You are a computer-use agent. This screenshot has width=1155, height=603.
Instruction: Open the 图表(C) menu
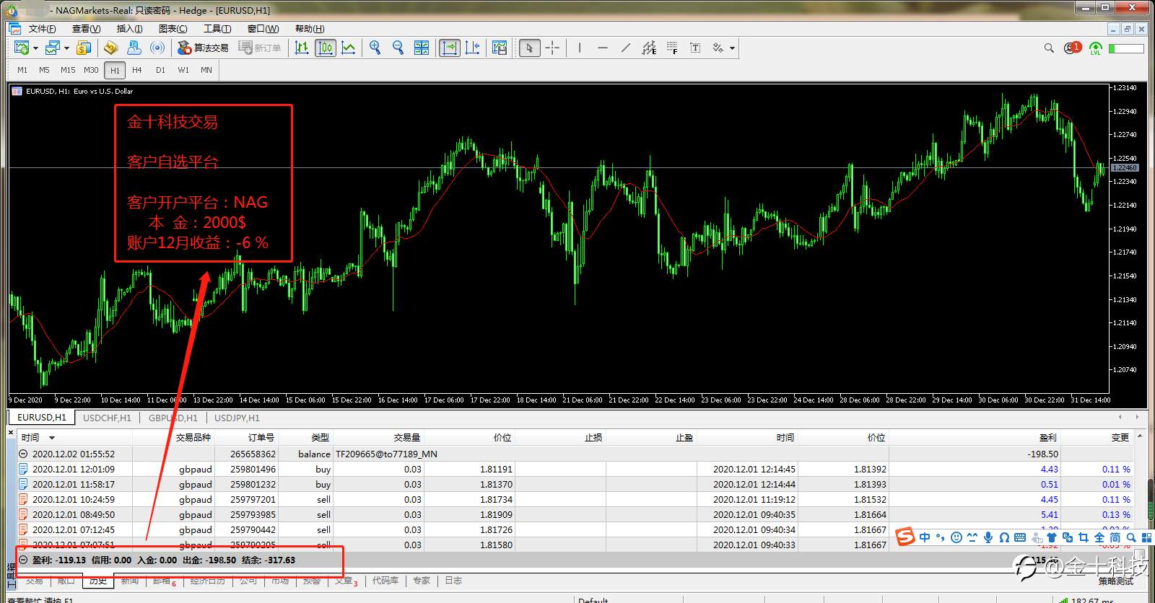pyautogui.click(x=173, y=29)
